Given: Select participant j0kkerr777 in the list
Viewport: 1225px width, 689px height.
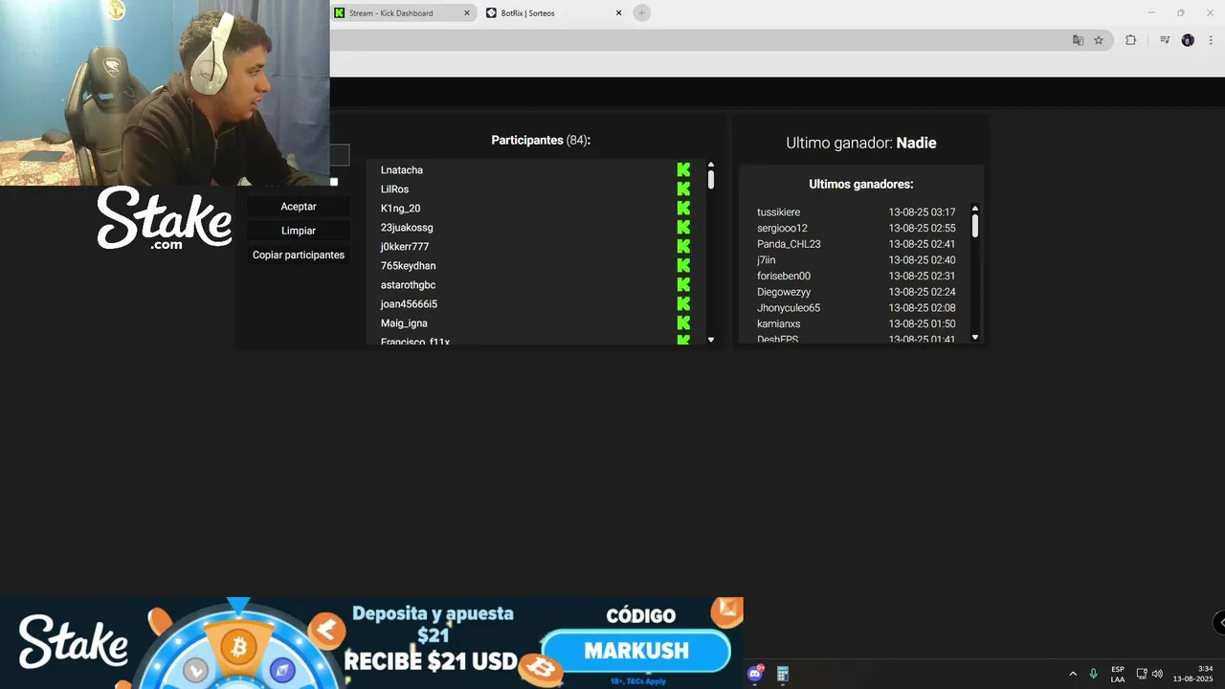Looking at the screenshot, I should pyautogui.click(x=405, y=246).
